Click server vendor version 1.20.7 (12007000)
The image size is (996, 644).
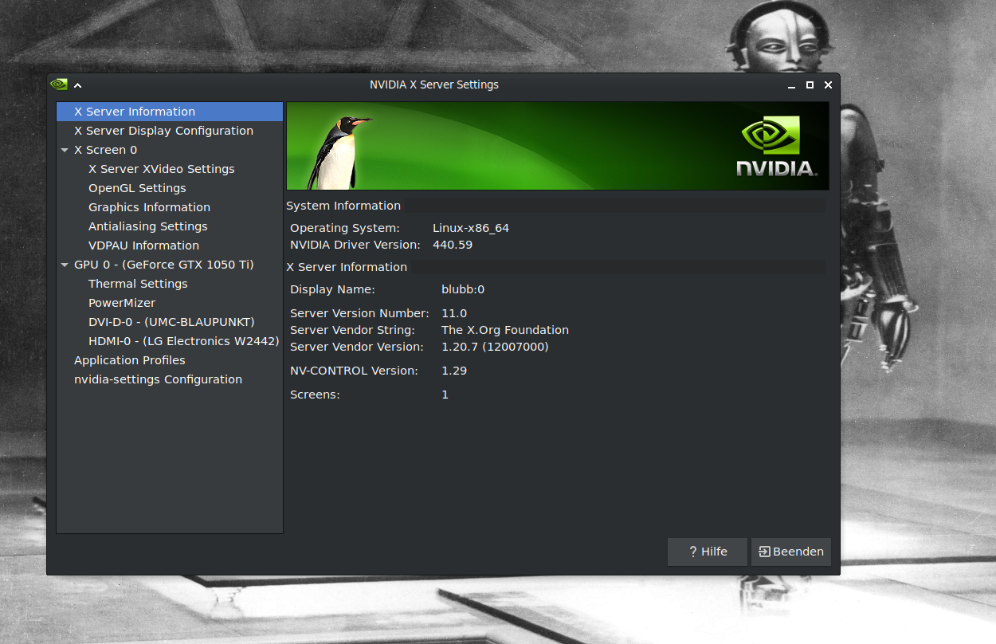pos(495,347)
